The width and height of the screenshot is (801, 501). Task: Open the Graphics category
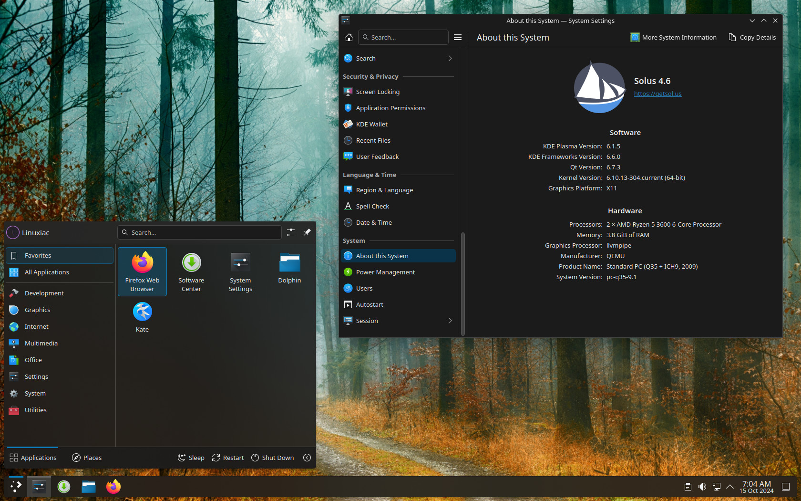(60, 310)
